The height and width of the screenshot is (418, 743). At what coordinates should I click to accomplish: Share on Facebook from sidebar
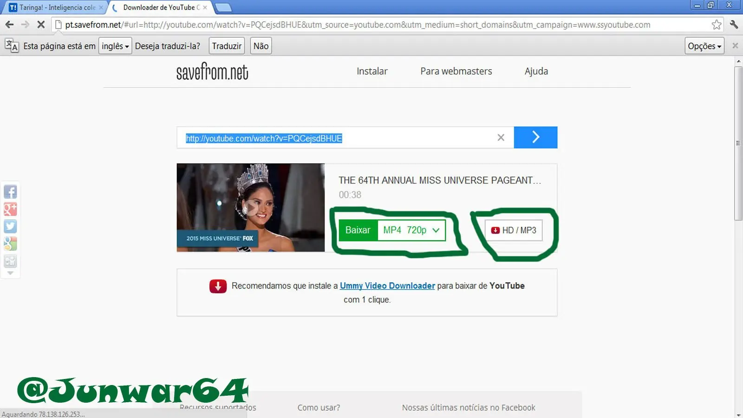[x=10, y=192]
